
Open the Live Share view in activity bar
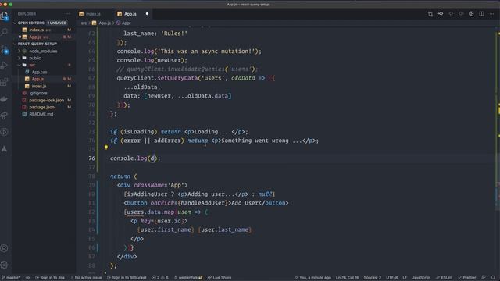pyautogui.click(x=5, y=116)
